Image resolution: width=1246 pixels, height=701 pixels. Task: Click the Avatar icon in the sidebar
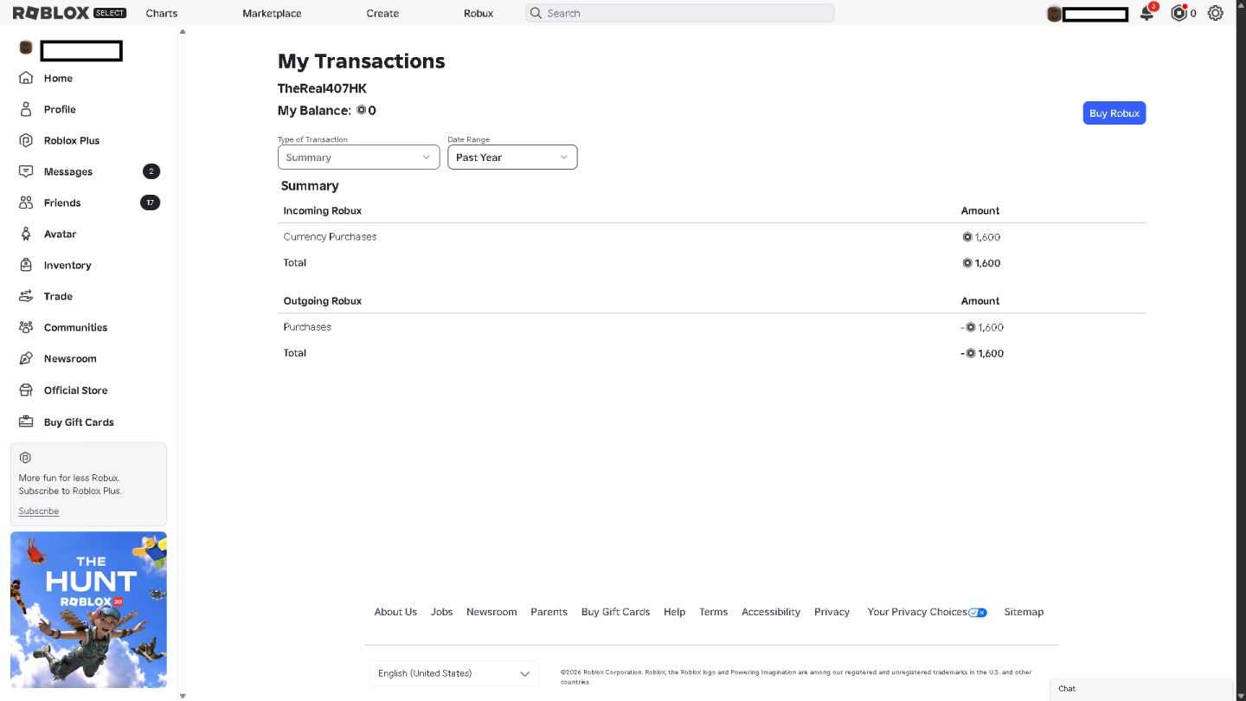point(26,234)
